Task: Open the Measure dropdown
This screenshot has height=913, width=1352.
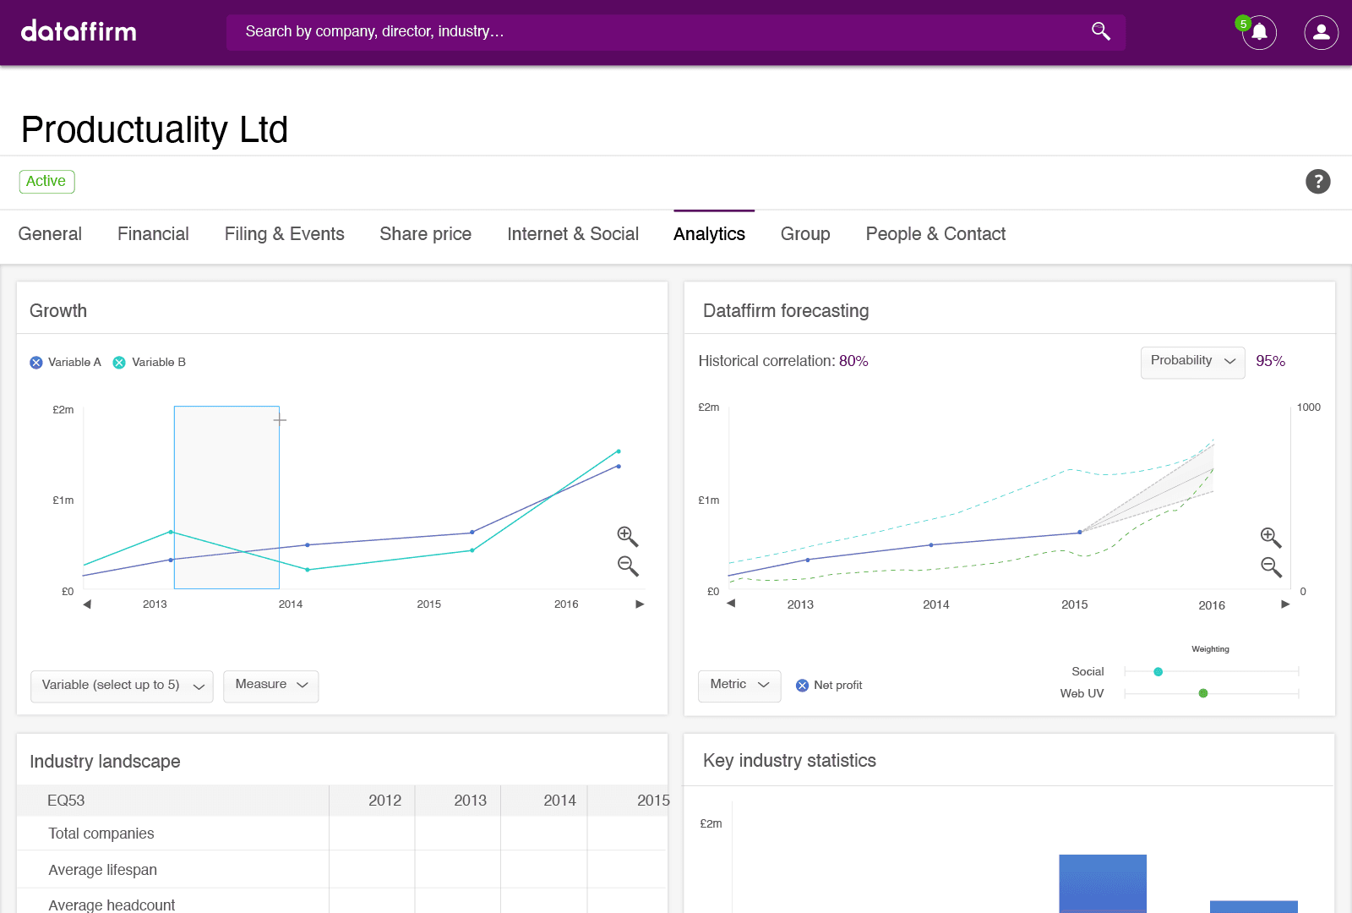Action: (271, 686)
